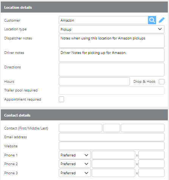Open the Phone 2 Preferred dropdown
169x180 pixels.
[x=75, y=164]
